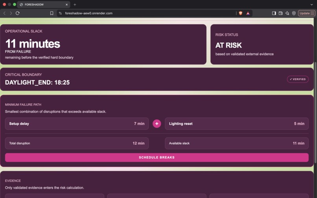Click the Total disruption row
Viewport: 317px width, 198px height.
pos(77,143)
